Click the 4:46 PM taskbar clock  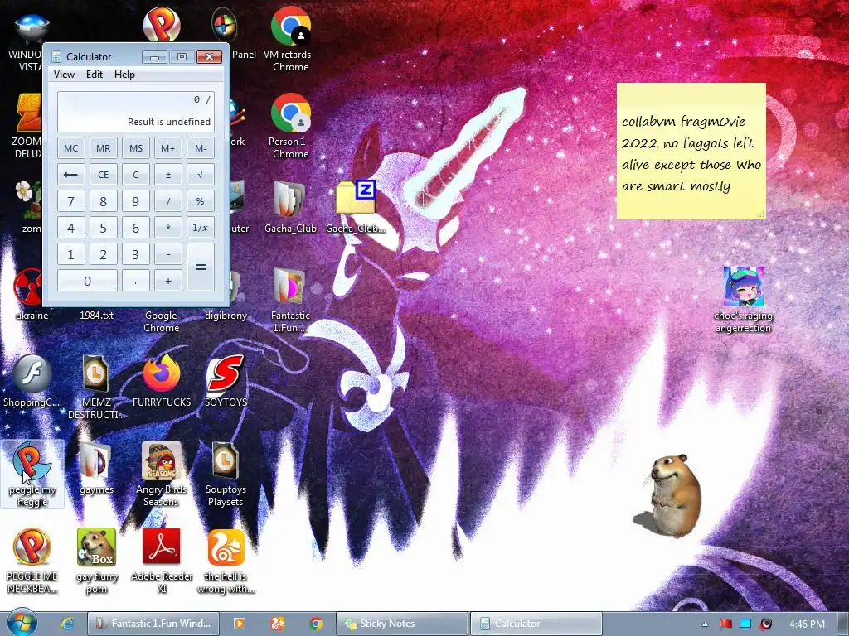point(807,624)
